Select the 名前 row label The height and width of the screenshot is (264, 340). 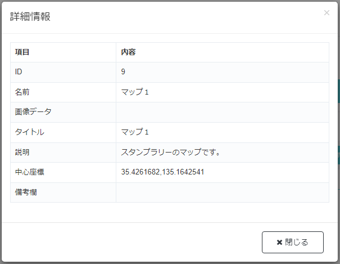click(22, 92)
